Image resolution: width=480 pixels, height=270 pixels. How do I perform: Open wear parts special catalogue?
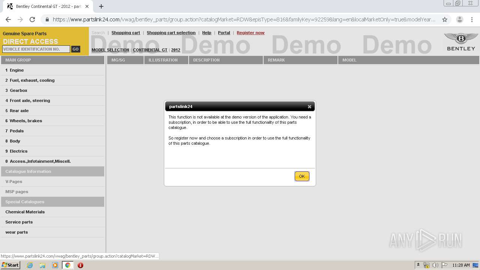[52, 232]
